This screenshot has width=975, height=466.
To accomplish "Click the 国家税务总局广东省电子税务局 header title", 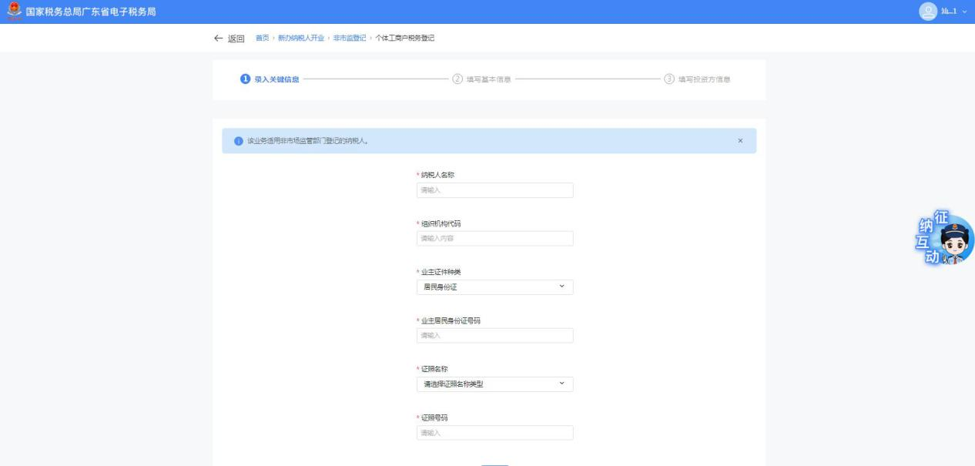I will pos(91,11).
